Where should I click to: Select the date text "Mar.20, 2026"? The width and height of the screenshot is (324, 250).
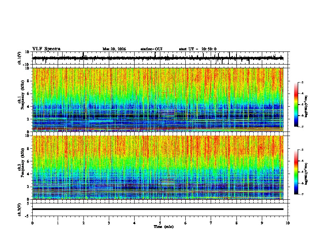click(x=114, y=49)
